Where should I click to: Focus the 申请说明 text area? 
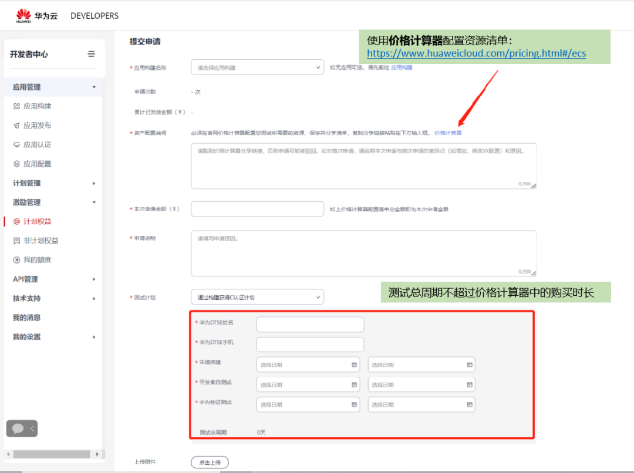pyautogui.click(x=364, y=254)
